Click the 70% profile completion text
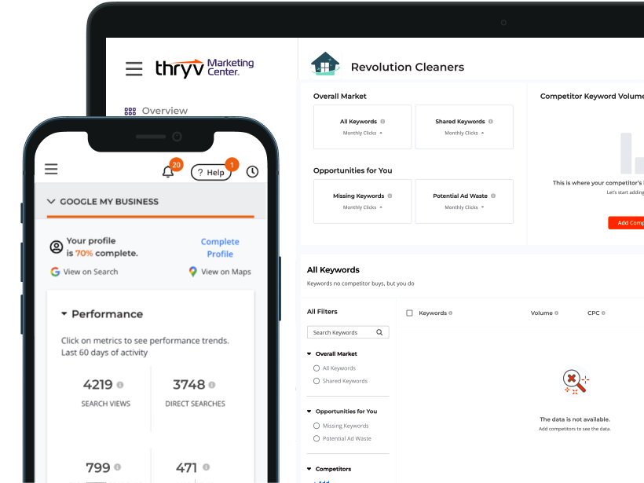This screenshot has width=644, height=483. click(84, 254)
